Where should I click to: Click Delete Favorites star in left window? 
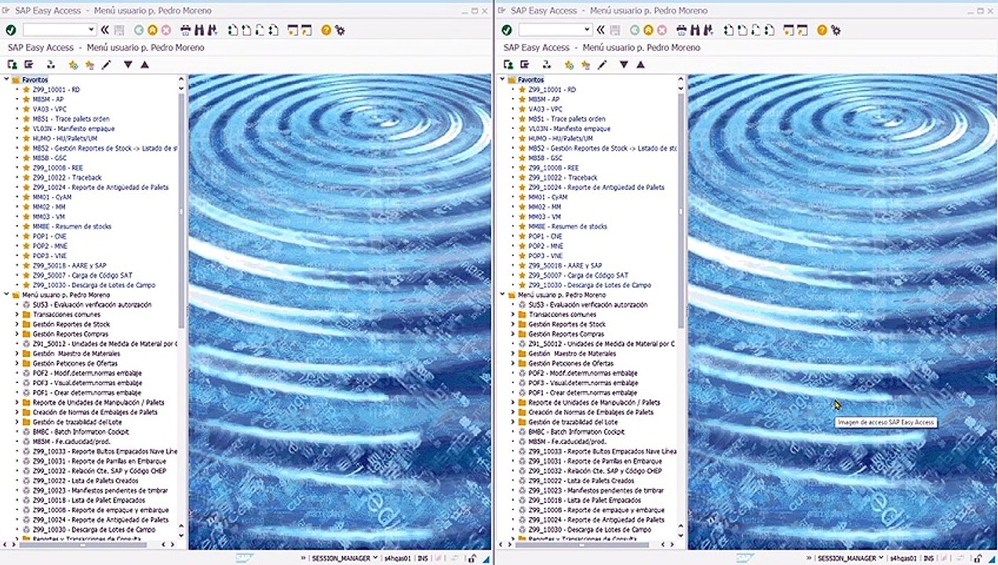[x=89, y=64]
